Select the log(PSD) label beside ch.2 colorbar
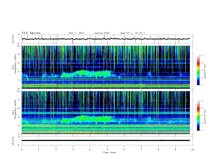Viewport: 217px width, 168px height. [x=205, y=117]
